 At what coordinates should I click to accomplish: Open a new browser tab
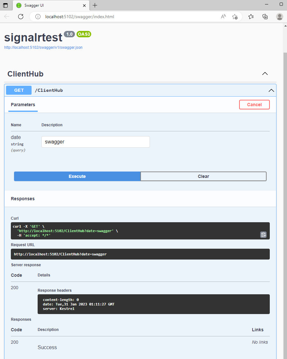coord(95,5)
